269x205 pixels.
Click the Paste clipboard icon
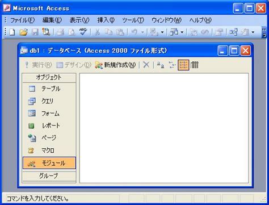pyautogui.click(x=120, y=32)
